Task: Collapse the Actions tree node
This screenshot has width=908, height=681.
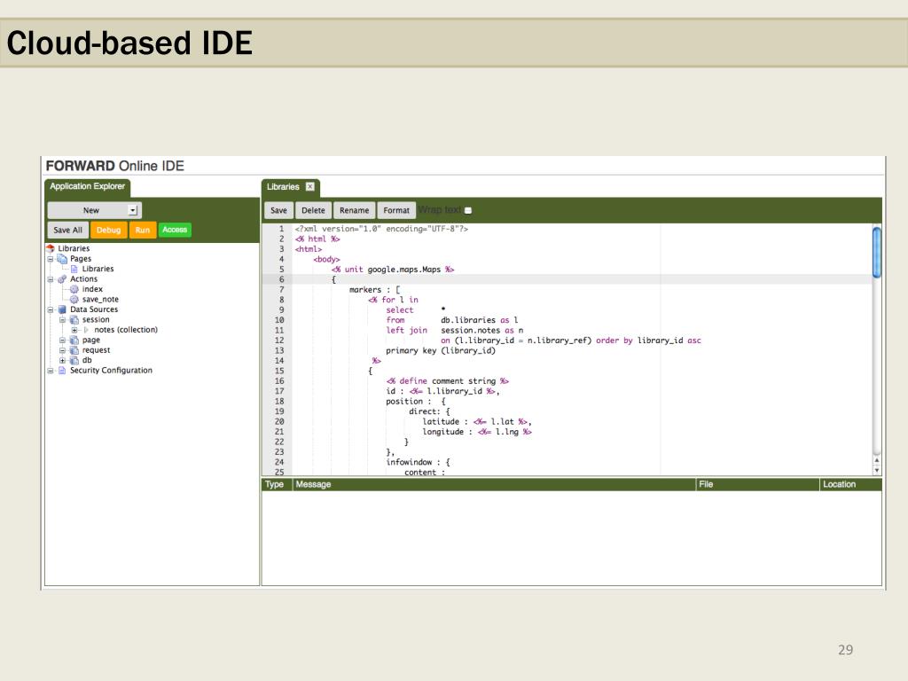Action: coord(51,279)
